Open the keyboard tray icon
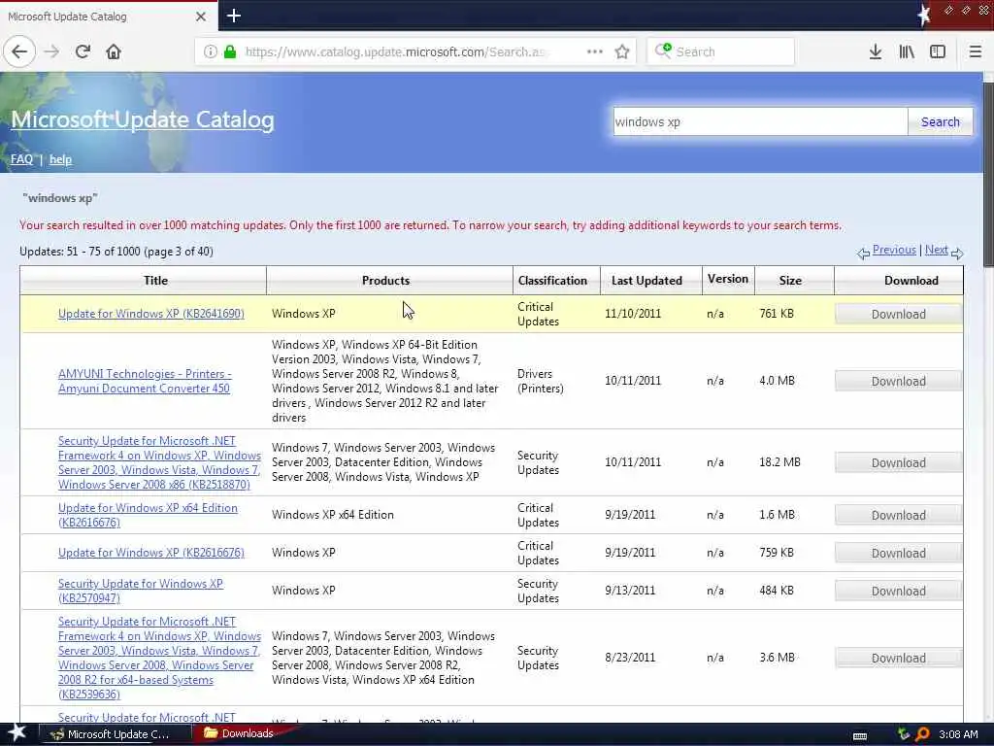Image resolution: width=994 pixels, height=746 pixels. 860,736
